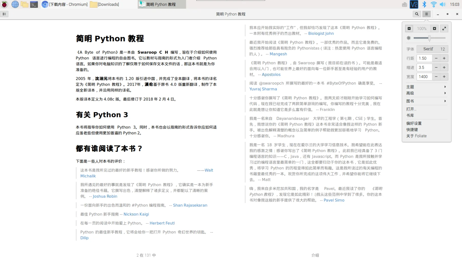
Task: Open the table of contents sidebar icon
Action: pos(4,14)
